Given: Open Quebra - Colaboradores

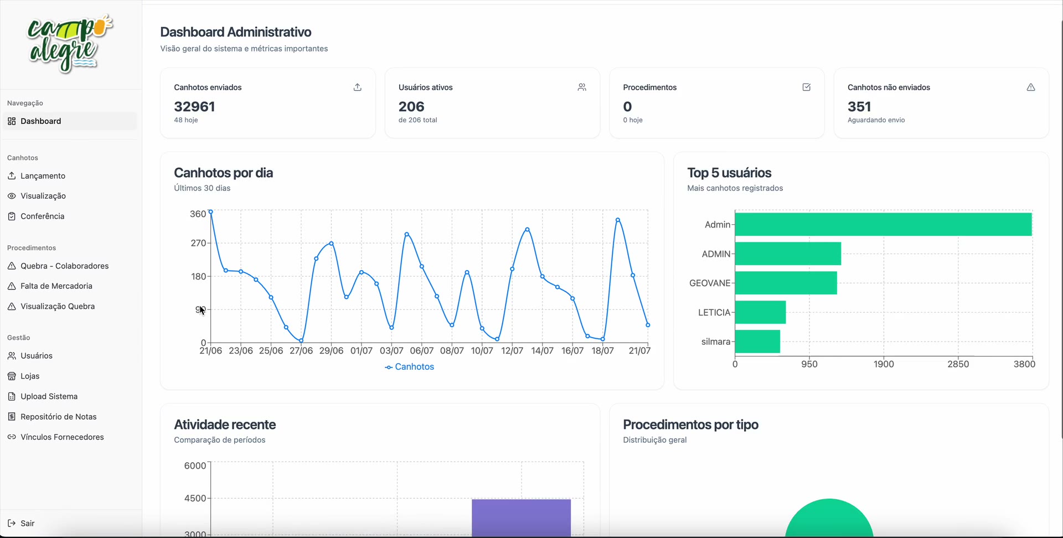Looking at the screenshot, I should (x=70, y=266).
